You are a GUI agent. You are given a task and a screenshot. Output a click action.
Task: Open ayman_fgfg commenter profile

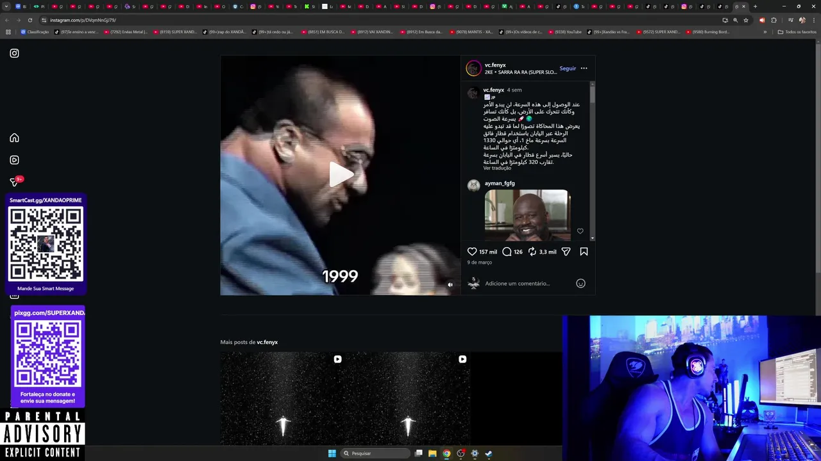500,183
